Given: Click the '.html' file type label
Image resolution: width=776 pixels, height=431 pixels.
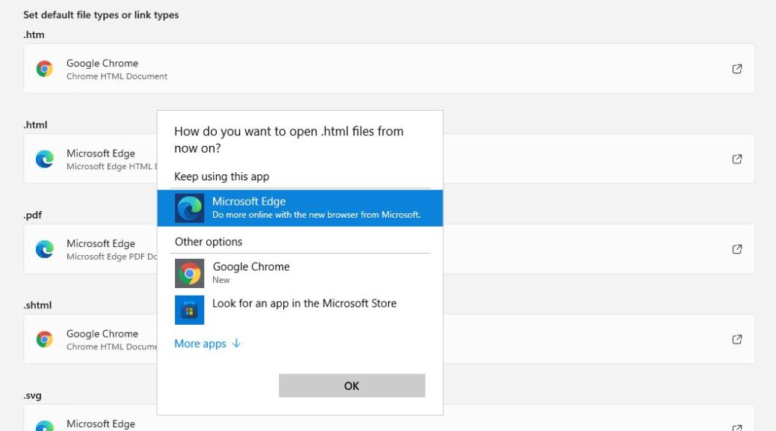Looking at the screenshot, I should (35, 125).
